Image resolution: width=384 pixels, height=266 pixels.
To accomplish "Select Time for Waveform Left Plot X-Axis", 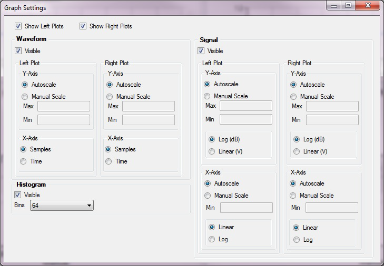I will 24,161.
